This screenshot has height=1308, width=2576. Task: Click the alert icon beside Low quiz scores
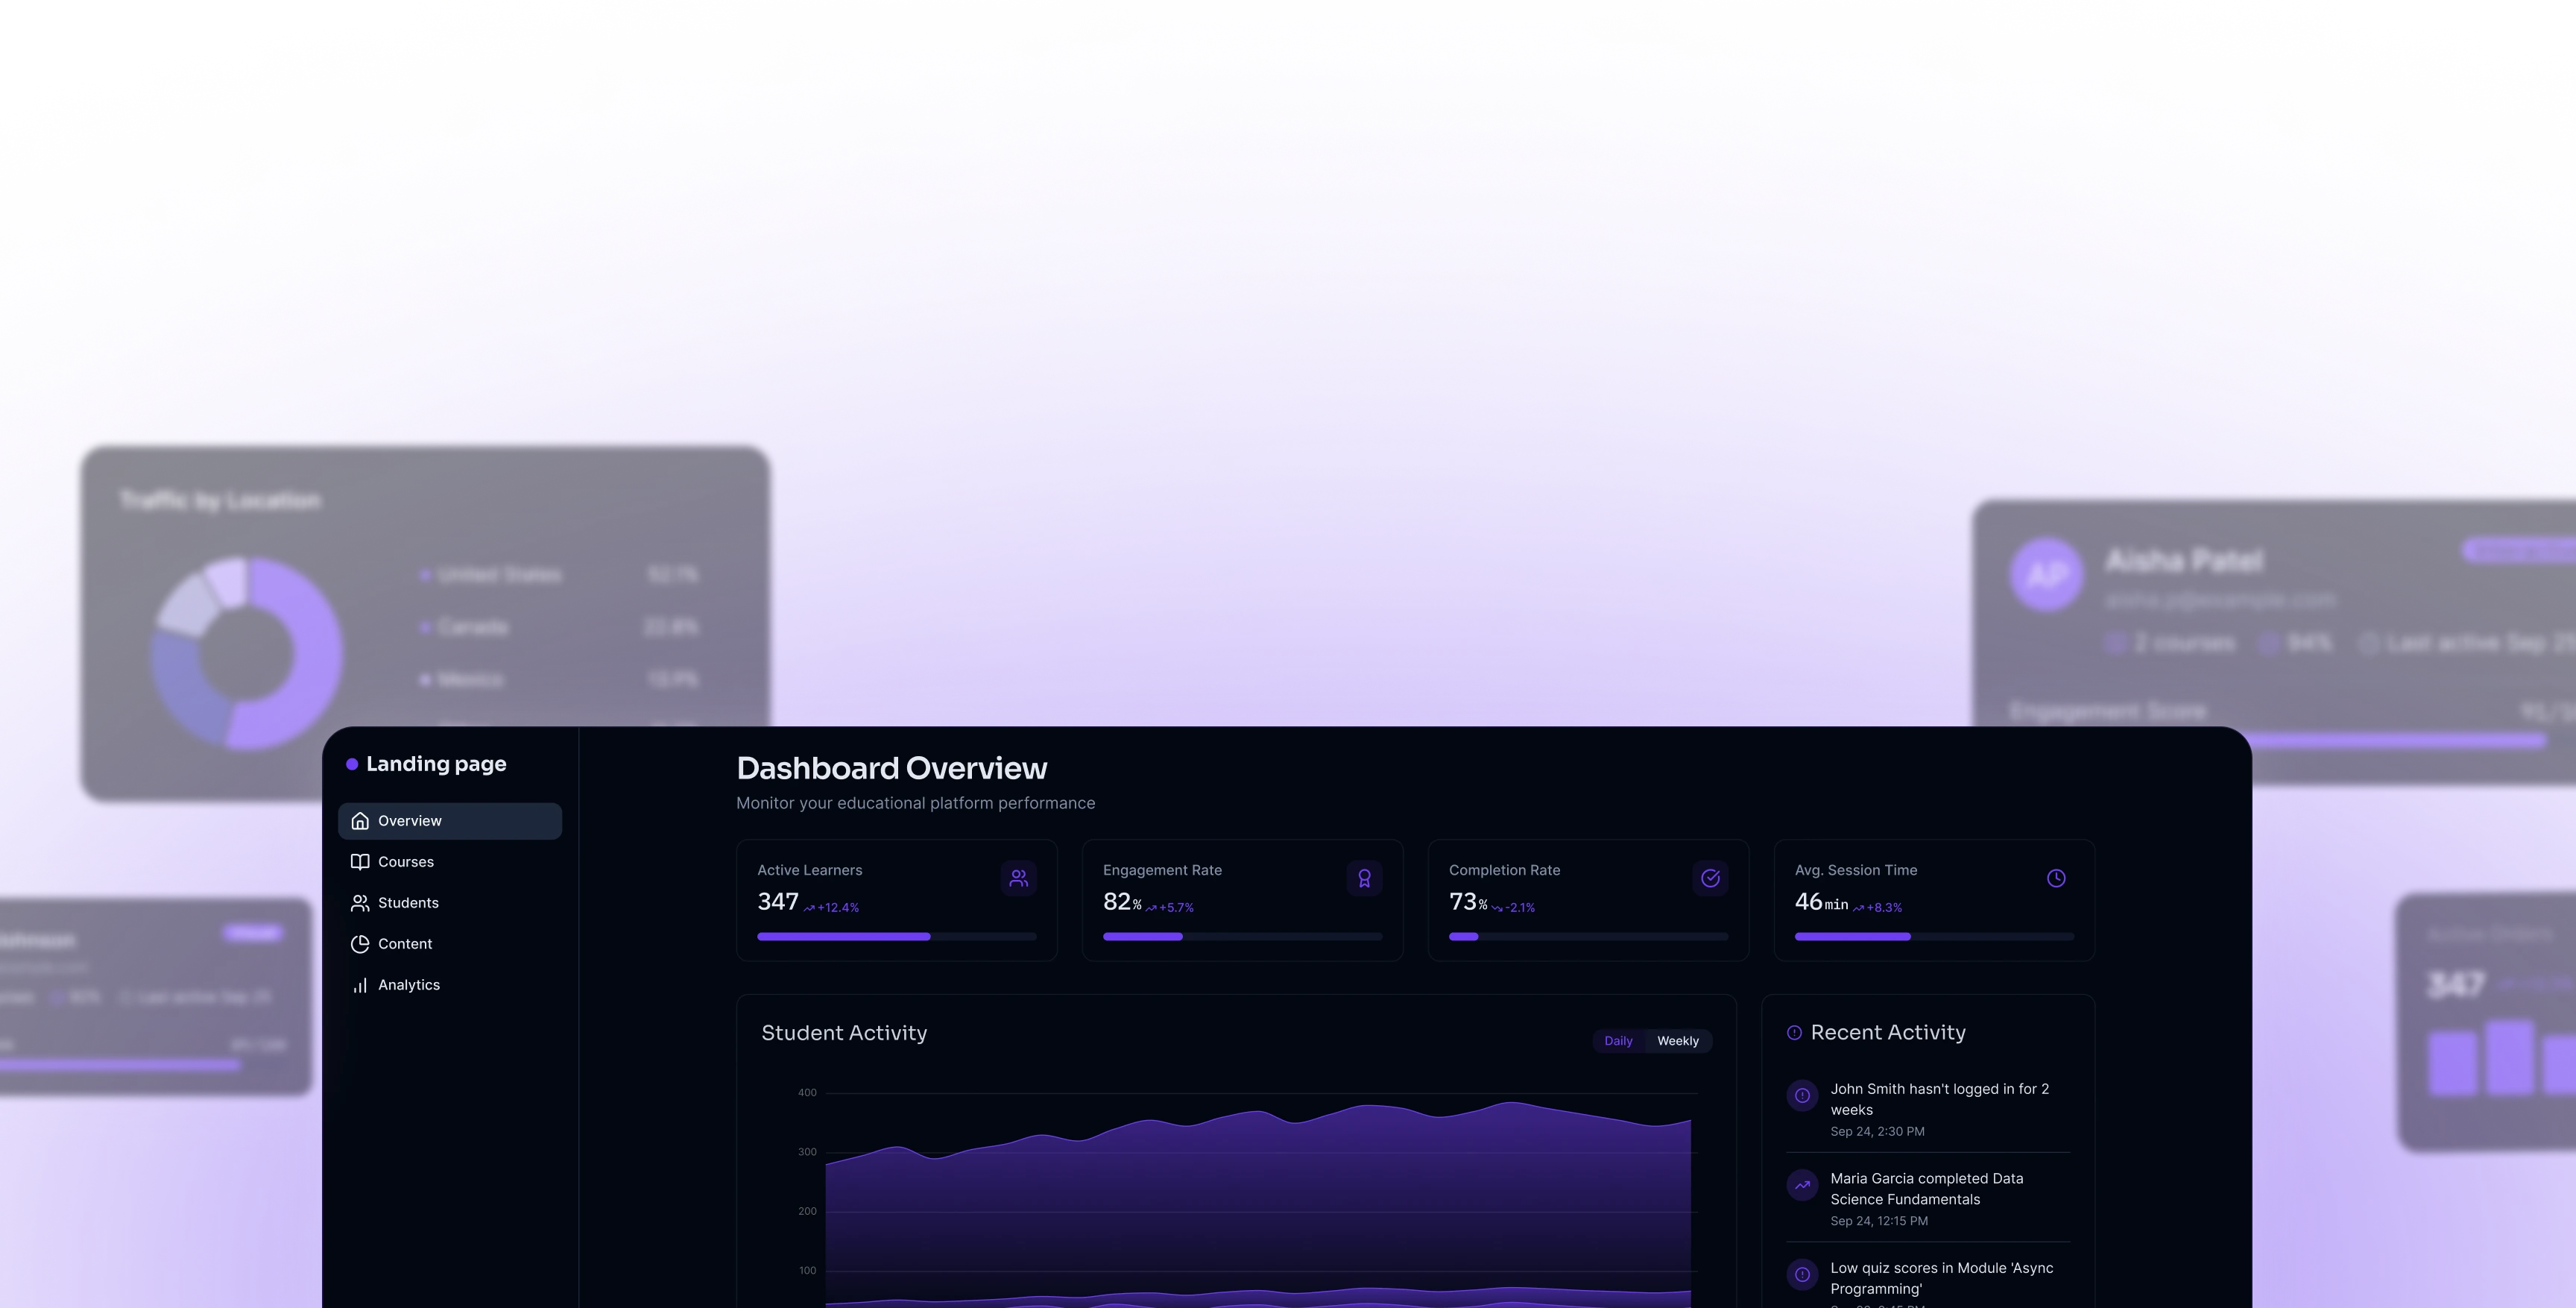[x=1802, y=1274]
